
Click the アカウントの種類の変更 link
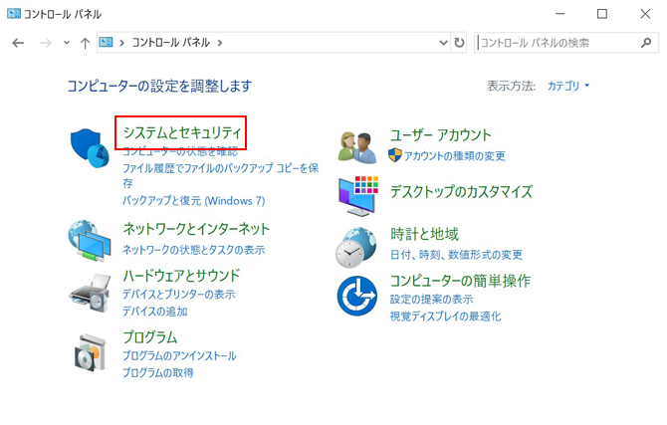454,155
